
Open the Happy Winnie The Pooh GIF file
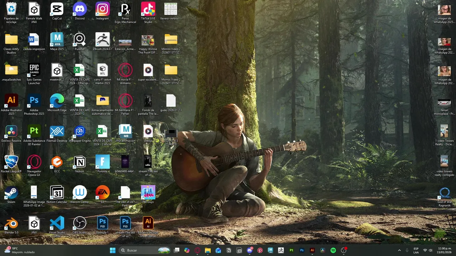coord(148,43)
